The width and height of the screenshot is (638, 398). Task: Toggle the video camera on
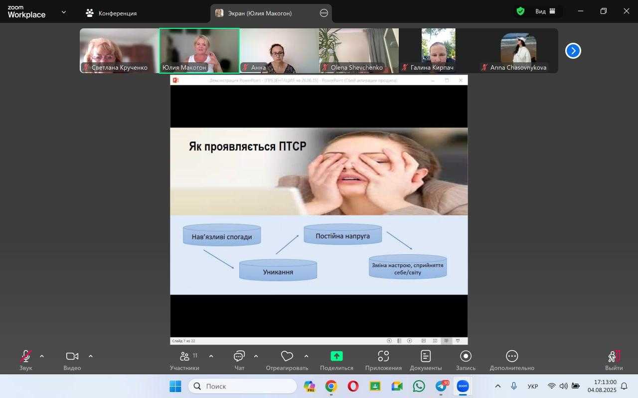72,356
